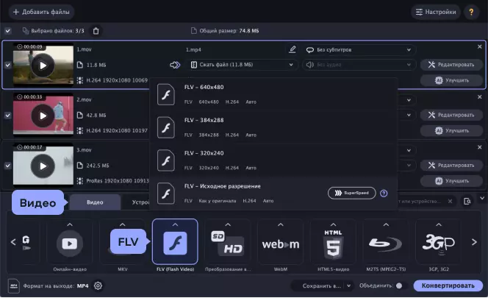Click the device detection search icon

(x=467, y=201)
